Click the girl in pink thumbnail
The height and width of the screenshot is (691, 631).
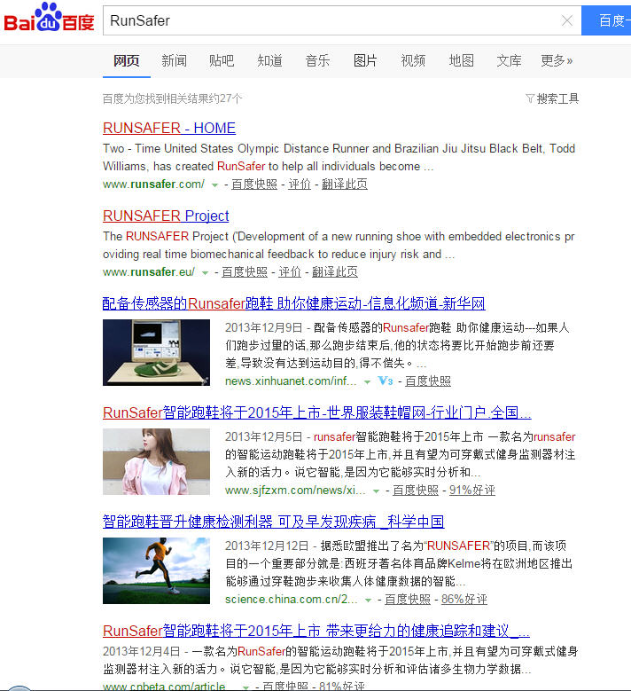coord(156,462)
